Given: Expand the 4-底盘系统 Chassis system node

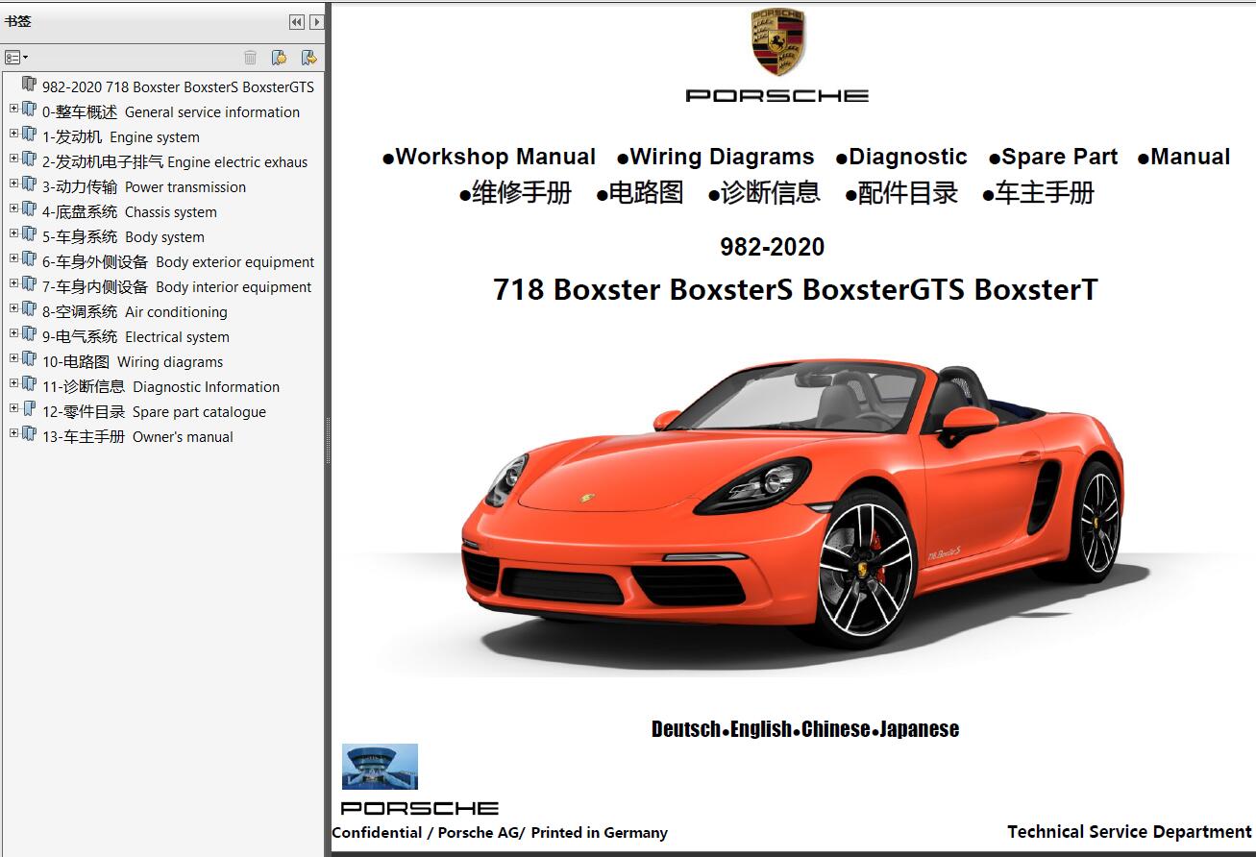Looking at the screenshot, I should 13,209.
